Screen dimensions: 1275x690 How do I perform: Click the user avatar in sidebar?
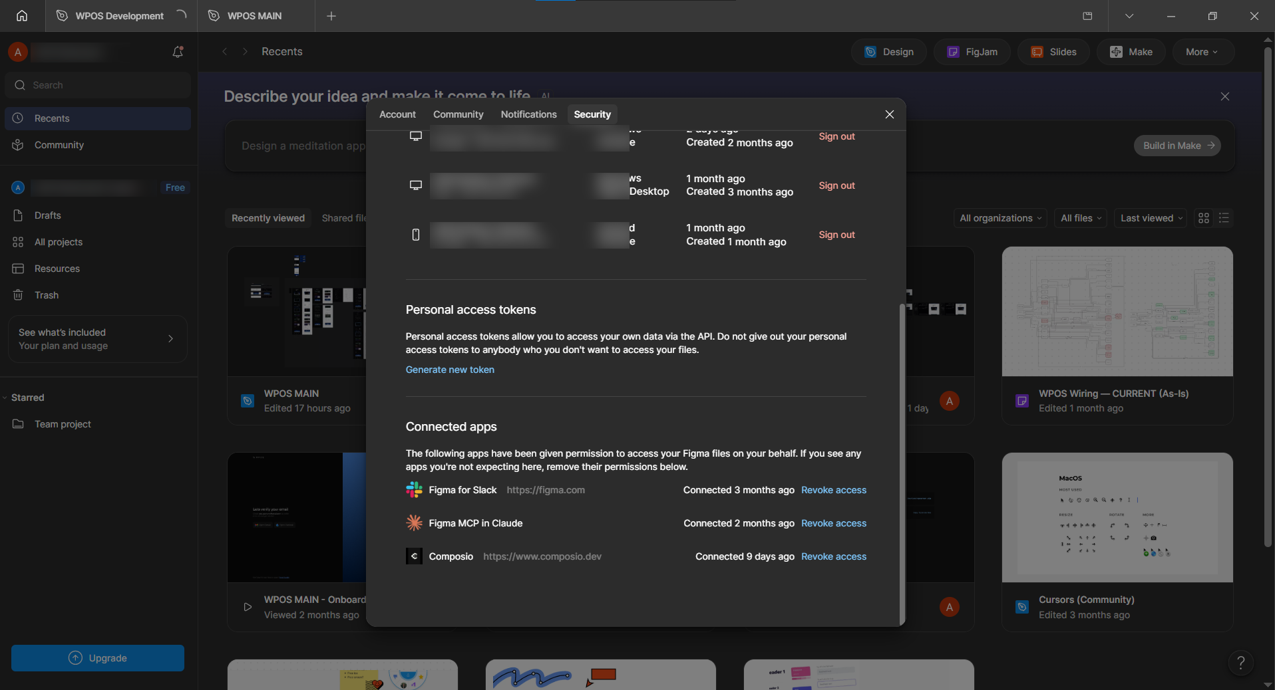point(18,52)
